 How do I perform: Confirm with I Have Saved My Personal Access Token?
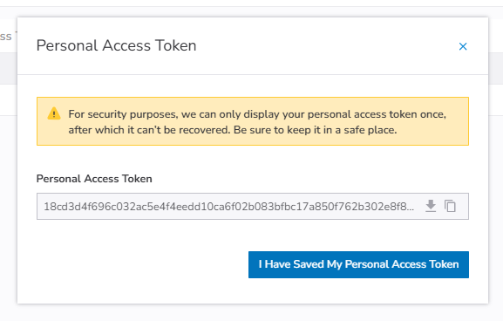click(x=358, y=264)
